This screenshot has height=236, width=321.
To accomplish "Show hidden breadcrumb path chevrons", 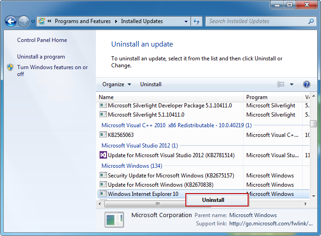I will pos(49,21).
